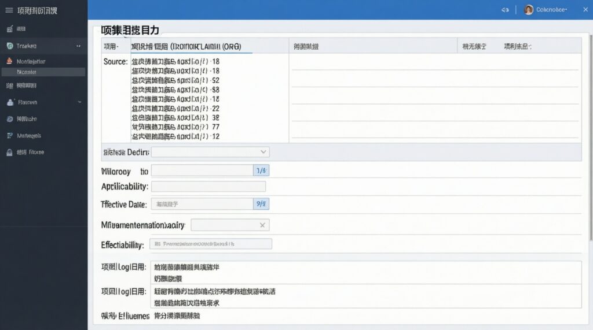The image size is (593, 330).
Task: Click the Applicability input field
Action: [x=208, y=187]
